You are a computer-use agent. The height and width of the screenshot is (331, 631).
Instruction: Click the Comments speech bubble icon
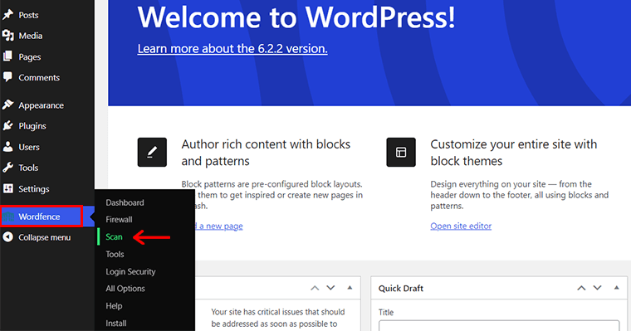(x=7, y=77)
